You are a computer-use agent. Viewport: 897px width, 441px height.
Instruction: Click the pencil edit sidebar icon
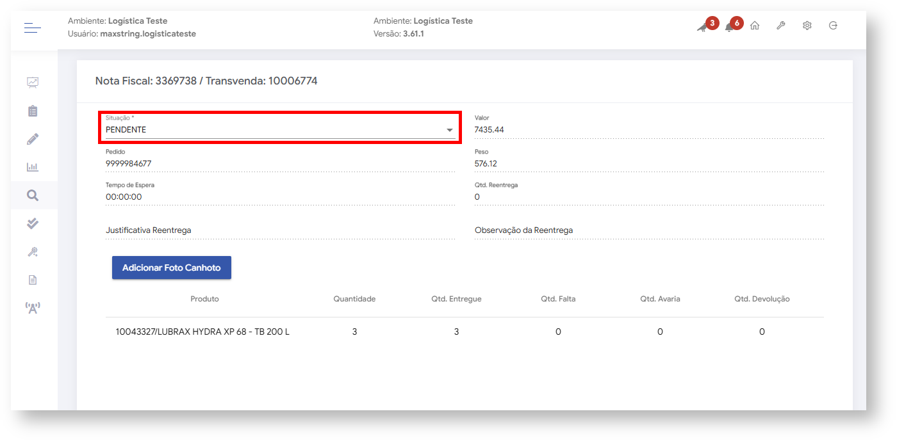33,139
